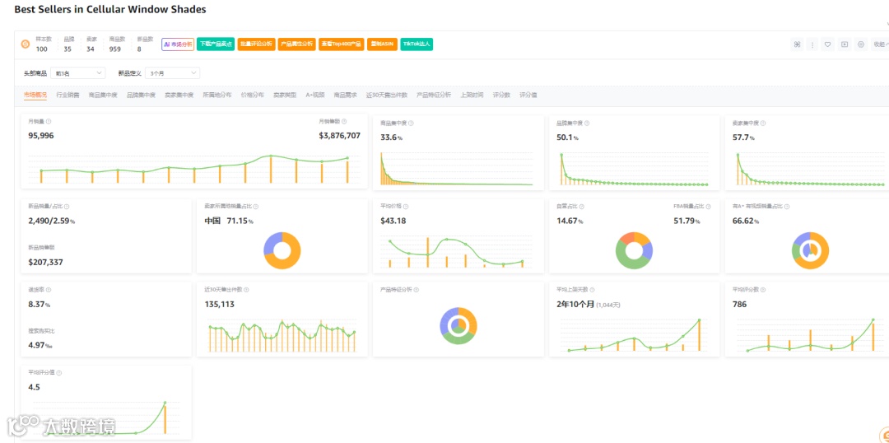Click the monthly revenue $3,876,707
The image size is (889, 443).
point(340,136)
